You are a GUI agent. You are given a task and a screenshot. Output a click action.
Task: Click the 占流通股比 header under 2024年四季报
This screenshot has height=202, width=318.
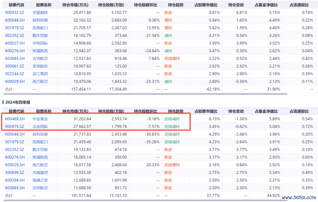tap(299, 111)
